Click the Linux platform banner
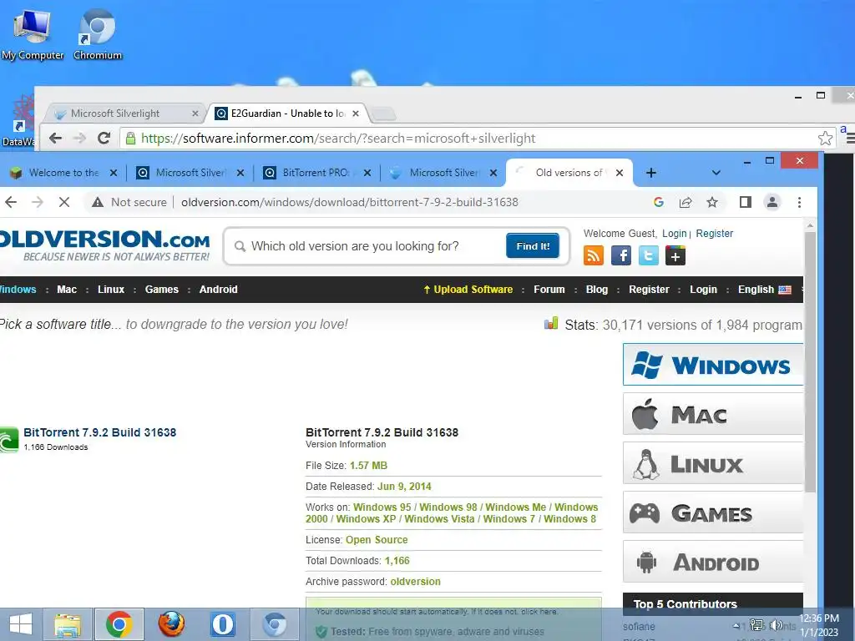 tap(713, 463)
